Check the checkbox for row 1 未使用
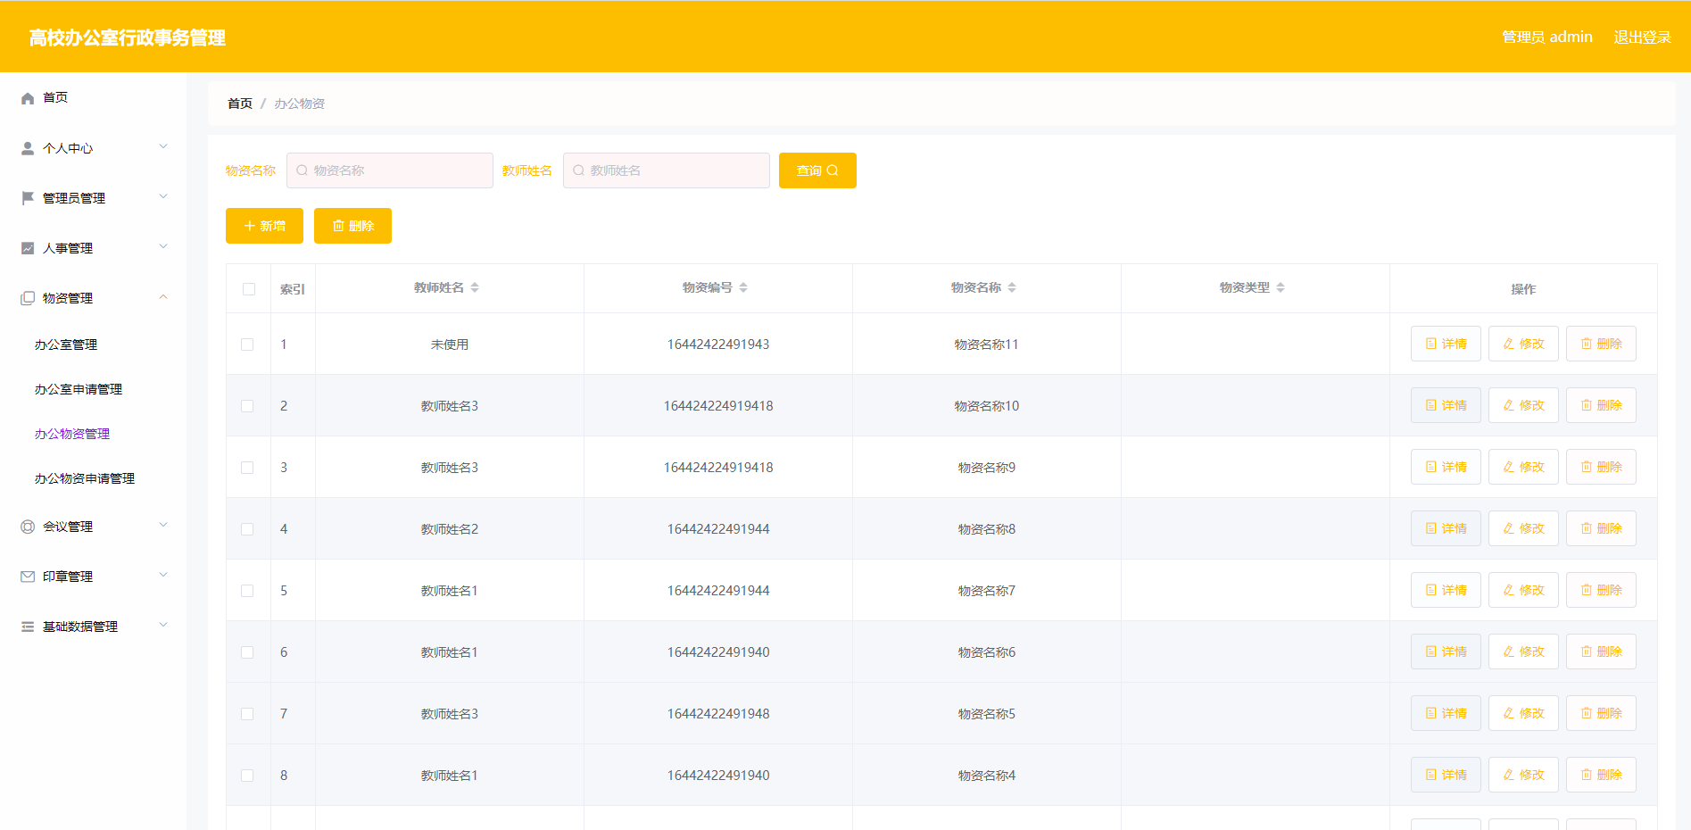This screenshot has width=1691, height=830. click(x=247, y=344)
